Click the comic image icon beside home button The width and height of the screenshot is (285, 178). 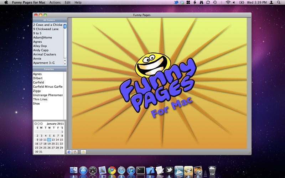click(x=75, y=152)
